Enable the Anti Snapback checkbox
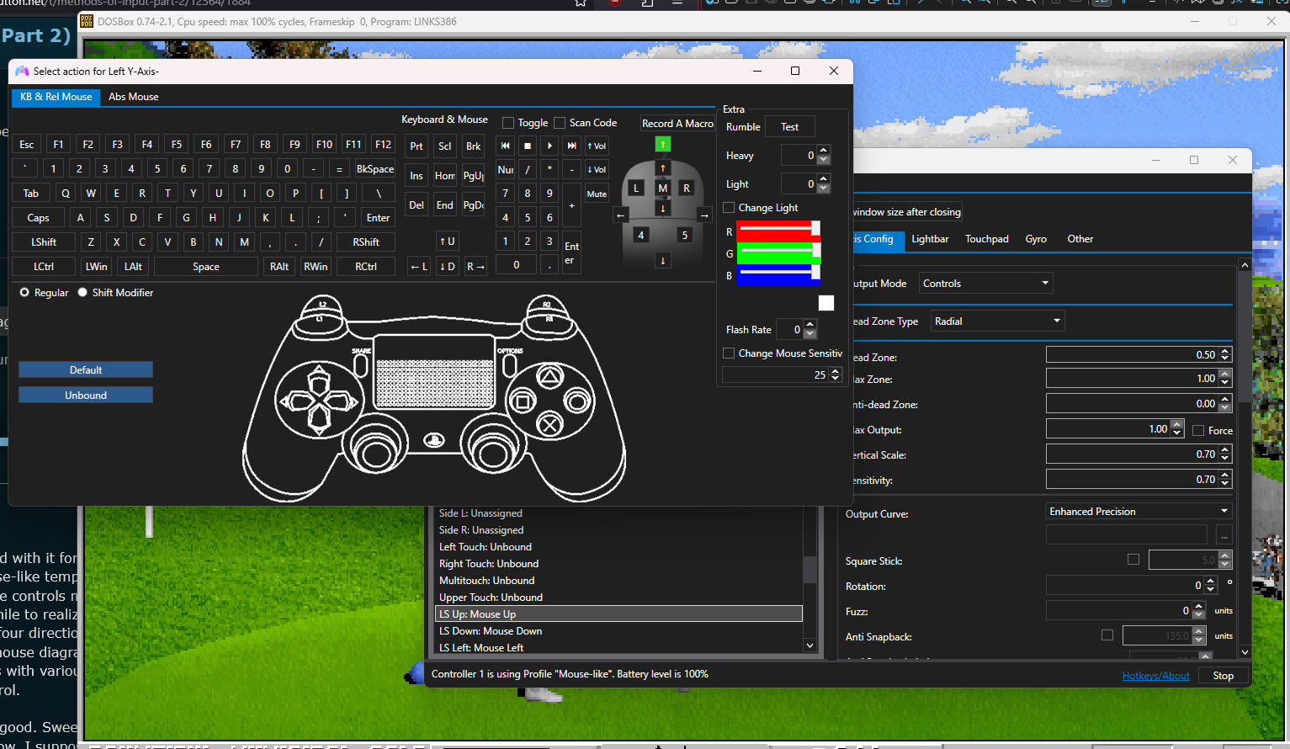Viewport: 1290px width, 749px height. pos(1107,635)
